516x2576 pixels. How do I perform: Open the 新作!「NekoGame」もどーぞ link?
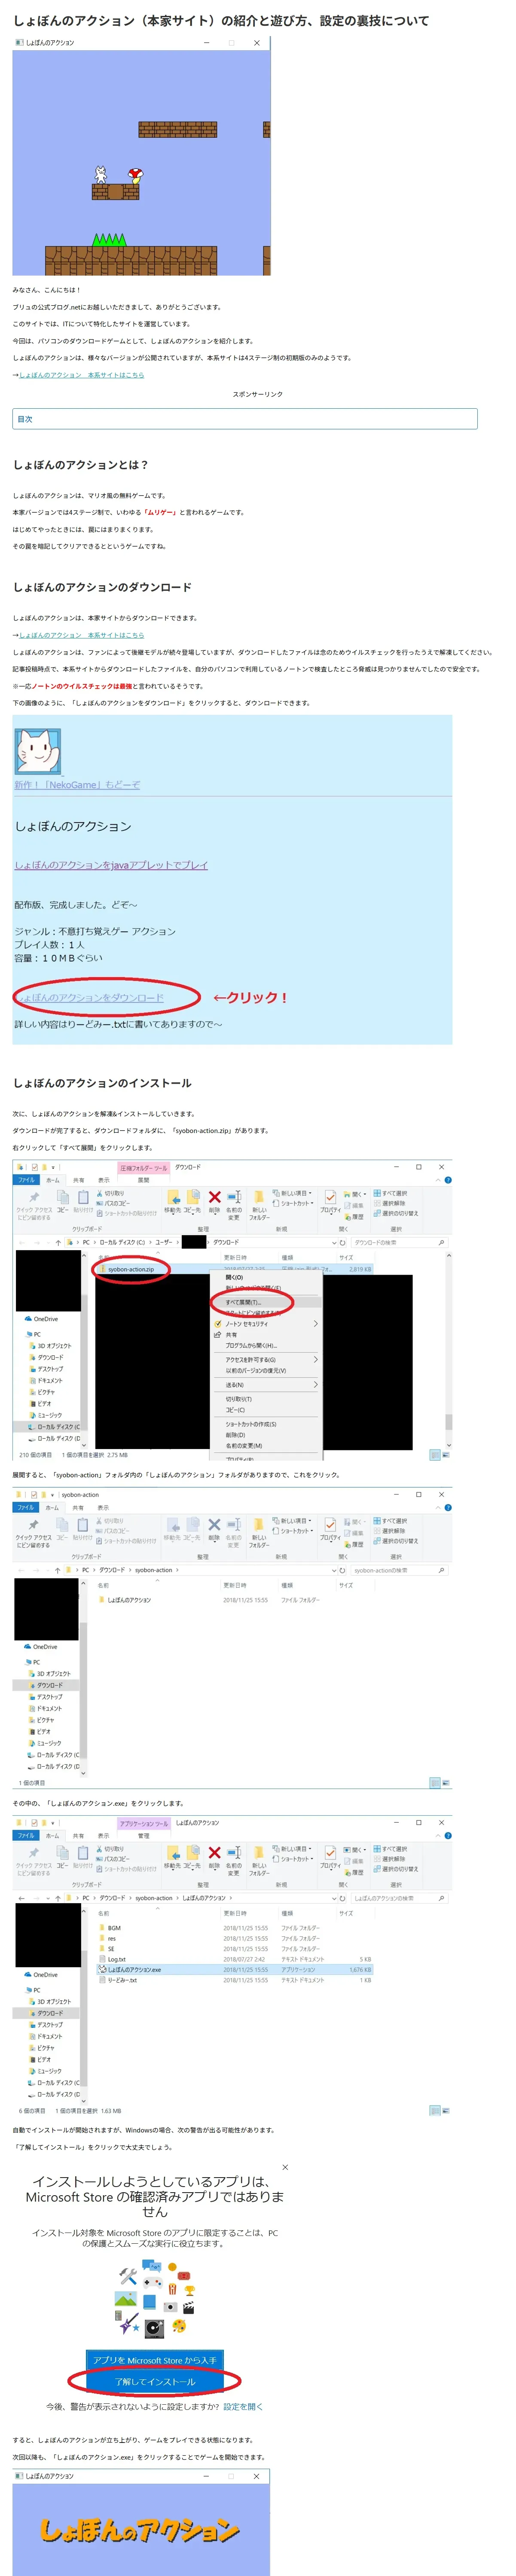click(77, 785)
